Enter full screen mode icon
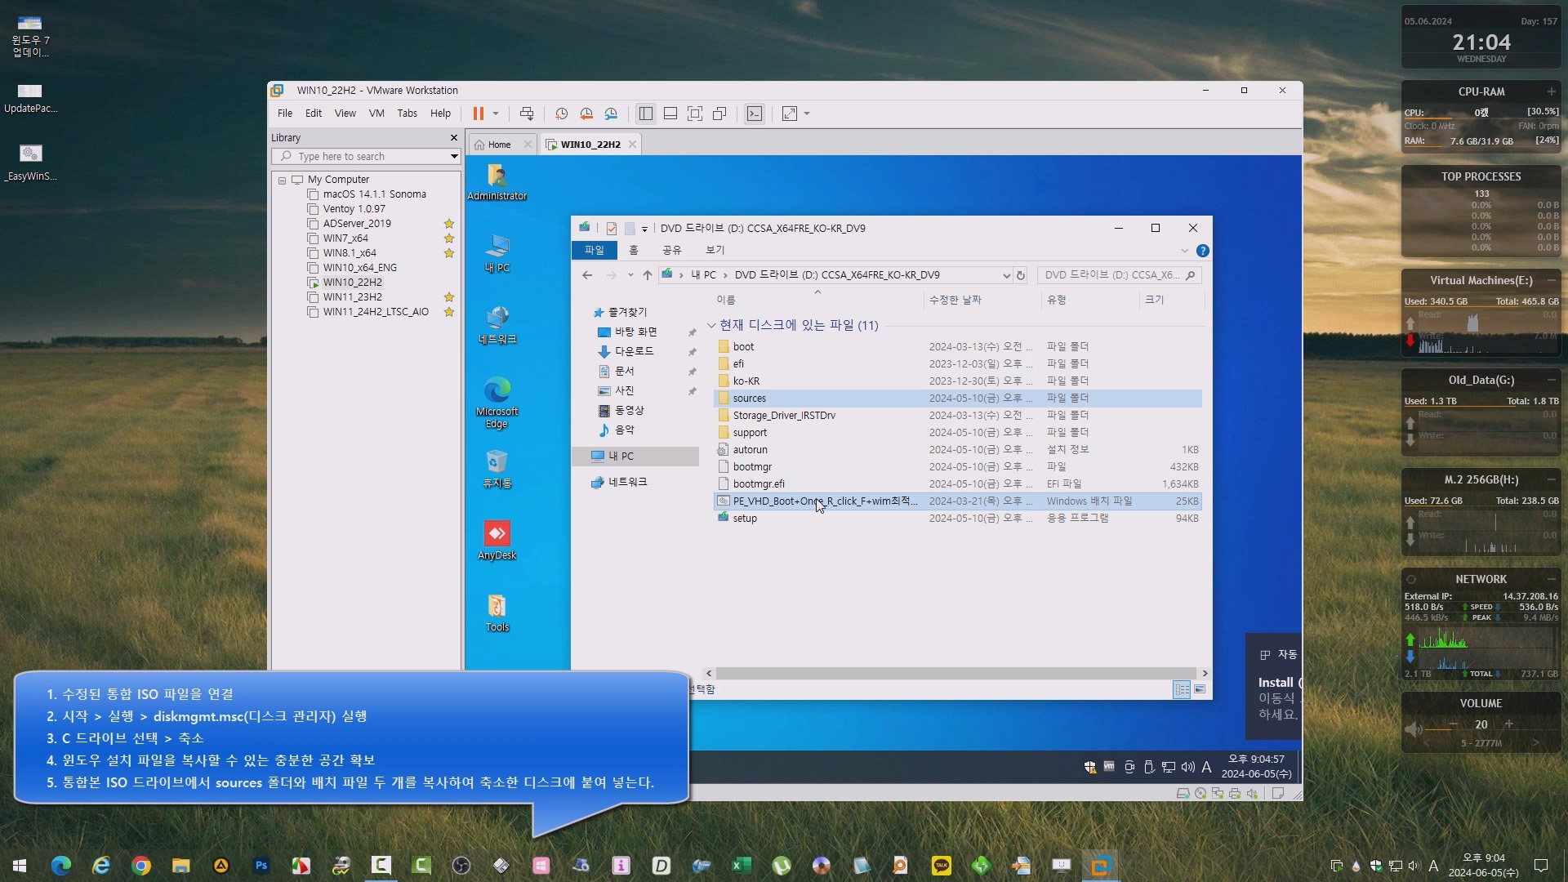Image resolution: width=1568 pixels, height=882 pixels. (x=695, y=114)
